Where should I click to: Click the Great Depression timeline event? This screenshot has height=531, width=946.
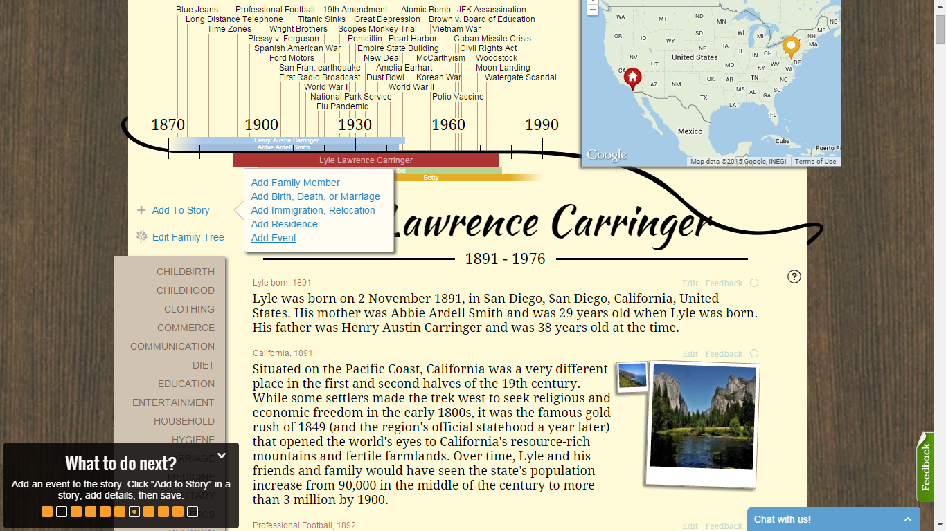pyautogui.click(x=387, y=19)
